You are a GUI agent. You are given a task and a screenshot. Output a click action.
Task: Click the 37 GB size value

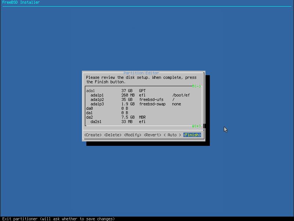(x=127, y=91)
